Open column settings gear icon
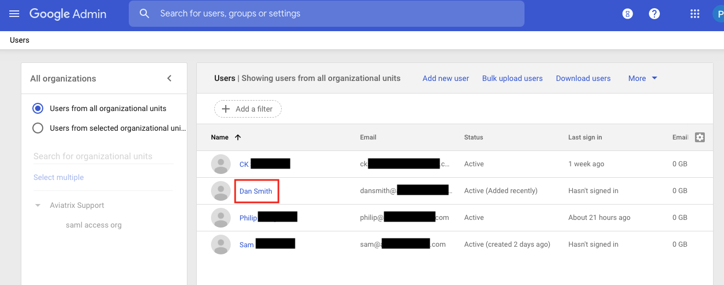This screenshot has height=285, width=724. click(699, 137)
